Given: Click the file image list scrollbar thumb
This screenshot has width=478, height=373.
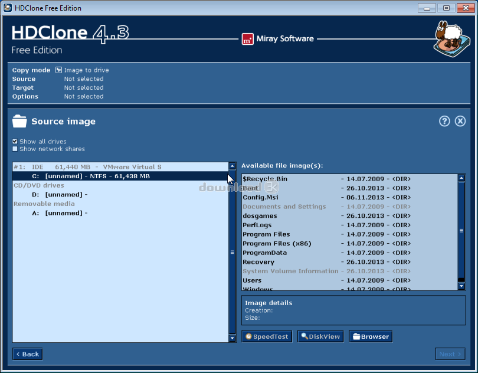Looking at the screenshot, I should (x=461, y=231).
